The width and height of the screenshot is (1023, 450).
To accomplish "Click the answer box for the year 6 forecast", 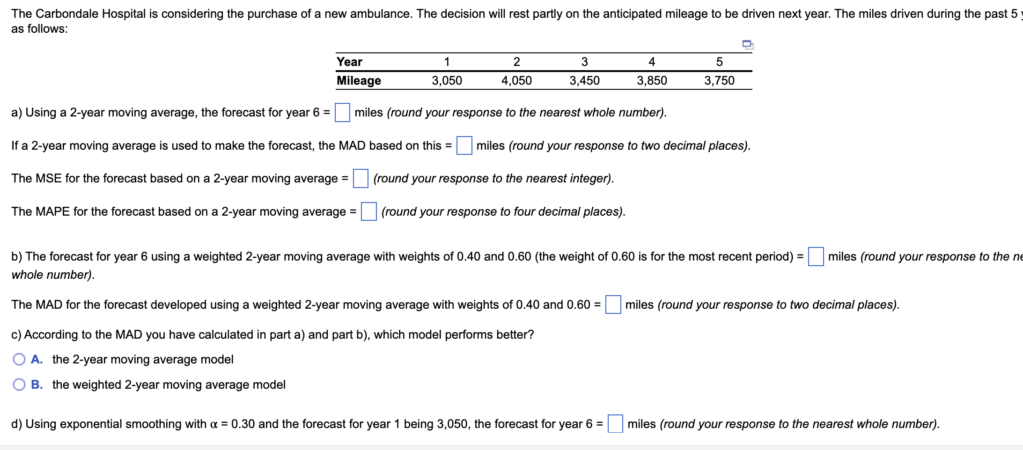I will coord(342,112).
